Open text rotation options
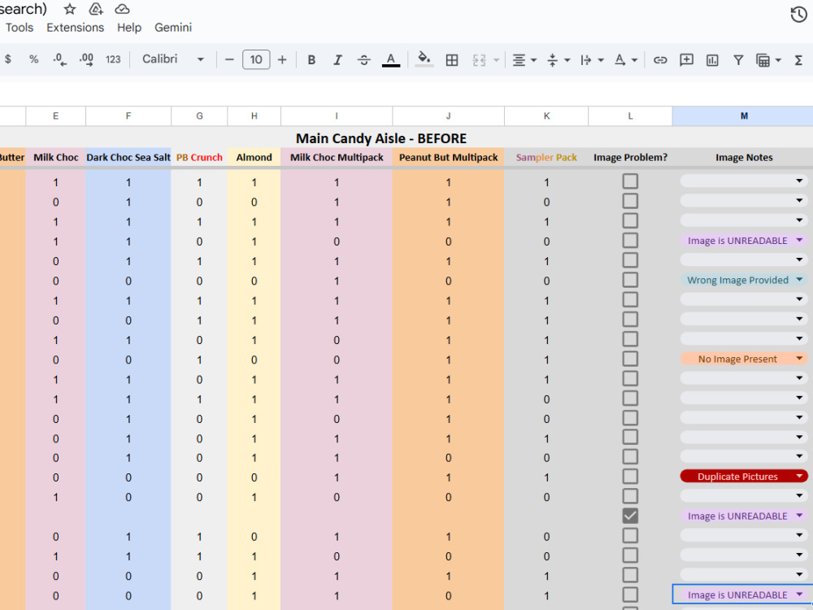813x610 pixels. (x=625, y=60)
